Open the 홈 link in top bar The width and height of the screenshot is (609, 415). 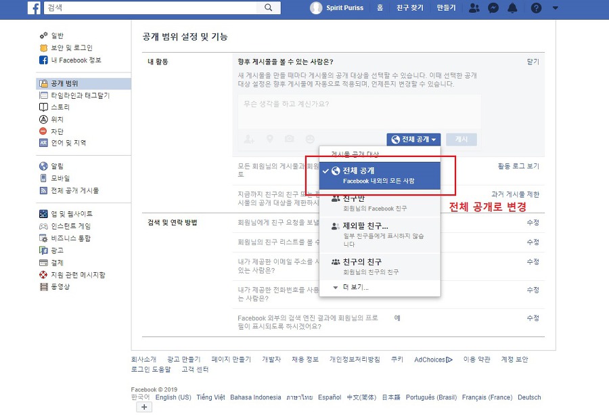point(380,7)
